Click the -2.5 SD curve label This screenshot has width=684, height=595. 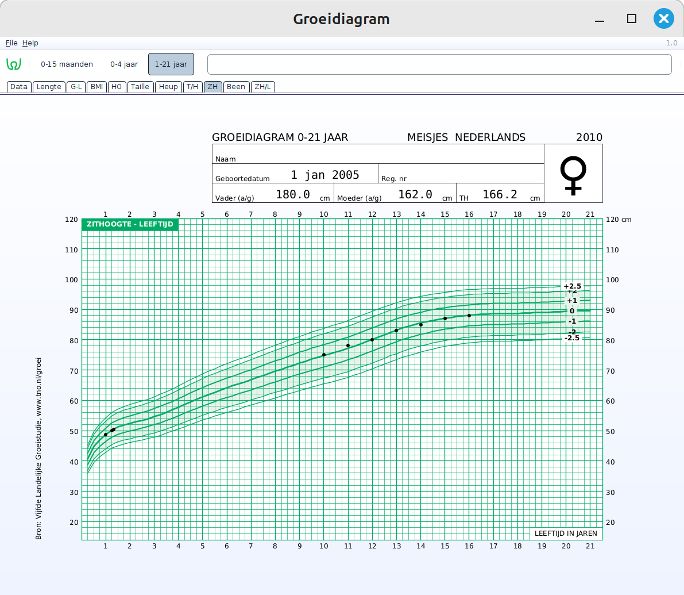tap(572, 338)
